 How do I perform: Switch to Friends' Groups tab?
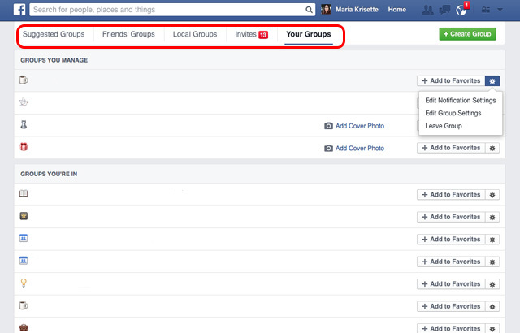tap(128, 34)
